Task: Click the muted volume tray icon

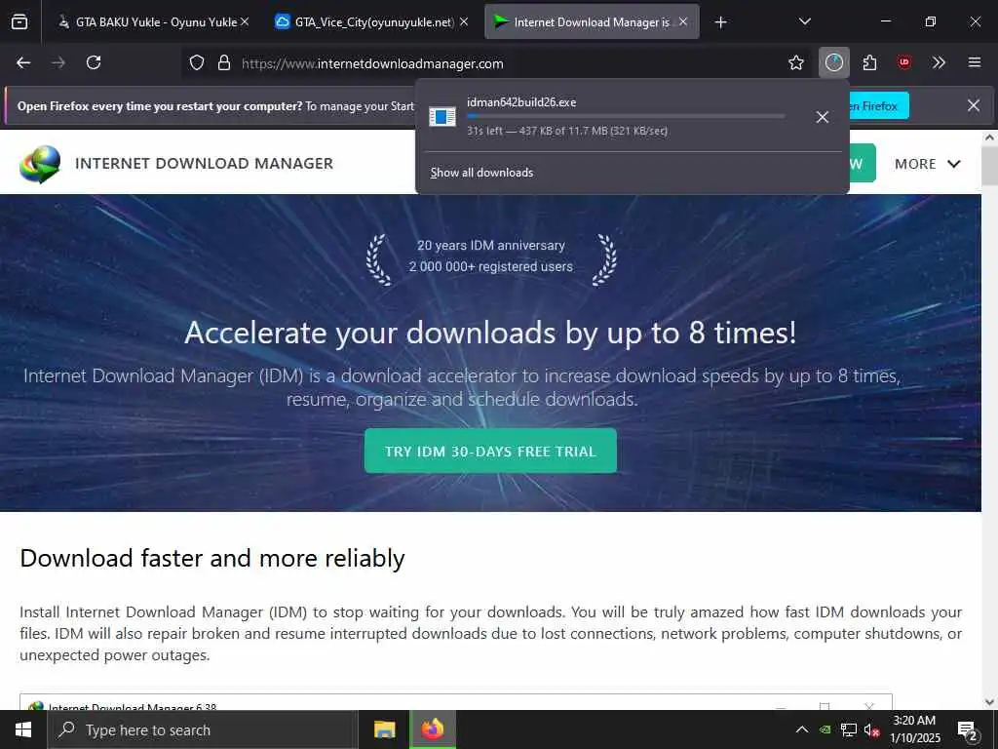Action: [871, 729]
